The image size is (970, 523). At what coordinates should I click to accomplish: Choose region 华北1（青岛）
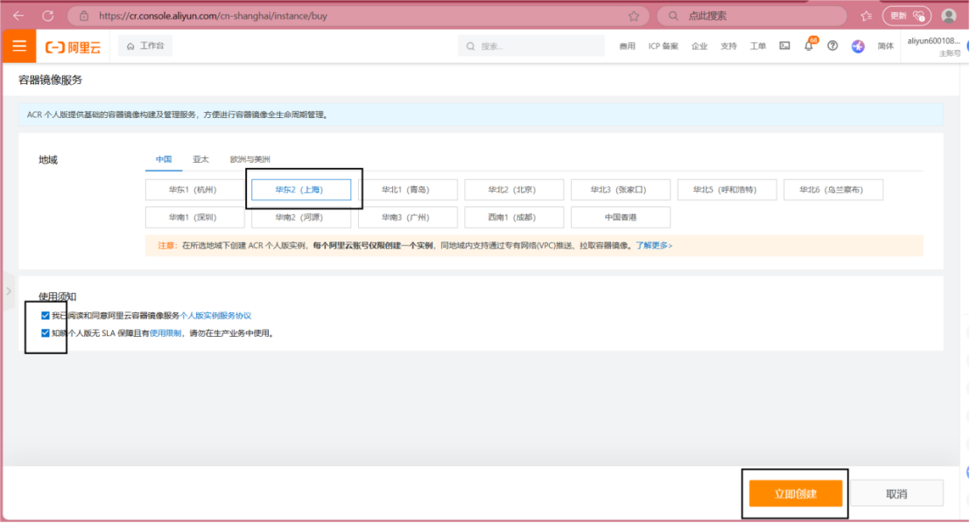tap(408, 190)
